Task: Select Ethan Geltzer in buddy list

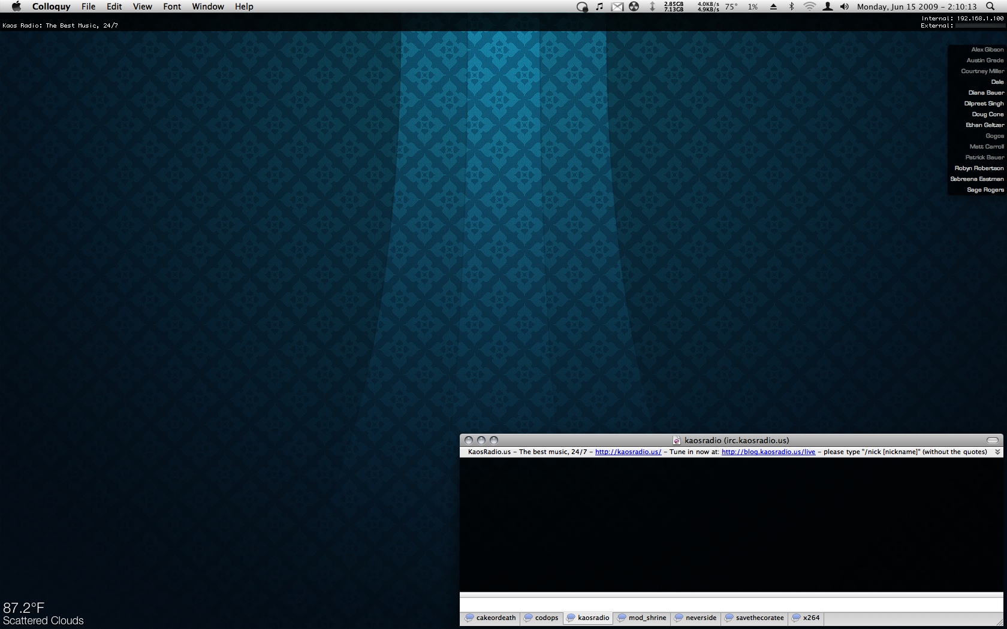Action: pos(985,125)
